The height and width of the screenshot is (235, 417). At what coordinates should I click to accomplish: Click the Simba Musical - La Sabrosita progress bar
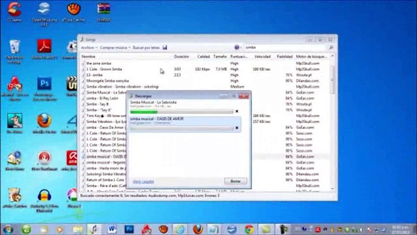182,112
